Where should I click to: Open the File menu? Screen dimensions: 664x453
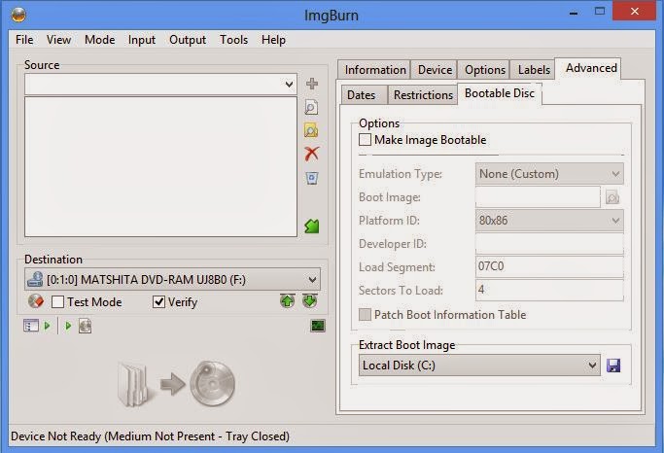(24, 40)
